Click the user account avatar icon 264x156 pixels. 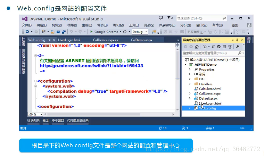coord(249,25)
